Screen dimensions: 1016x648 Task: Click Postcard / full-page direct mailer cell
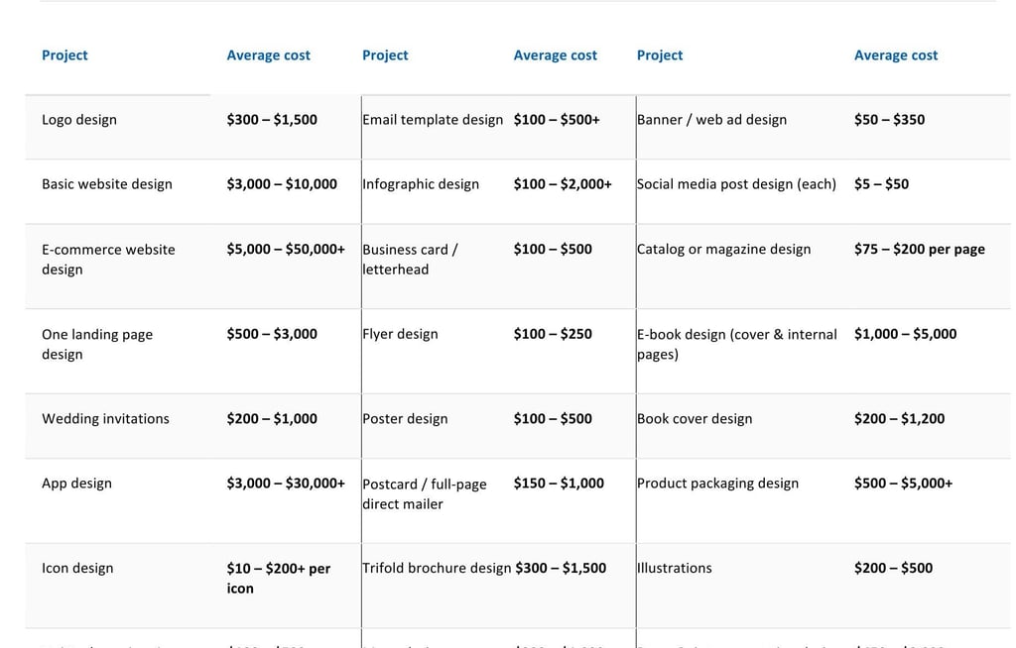coord(425,494)
